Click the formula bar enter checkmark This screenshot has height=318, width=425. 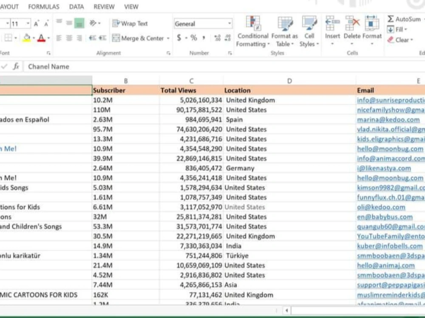(x=4, y=66)
